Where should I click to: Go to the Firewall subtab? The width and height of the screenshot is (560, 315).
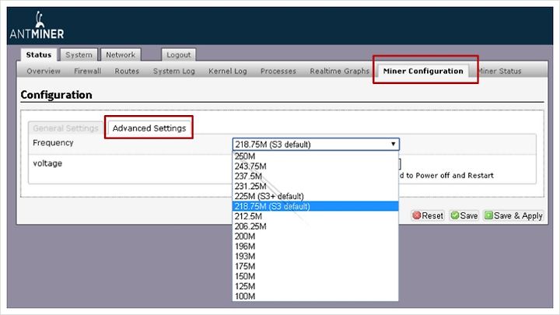[87, 71]
